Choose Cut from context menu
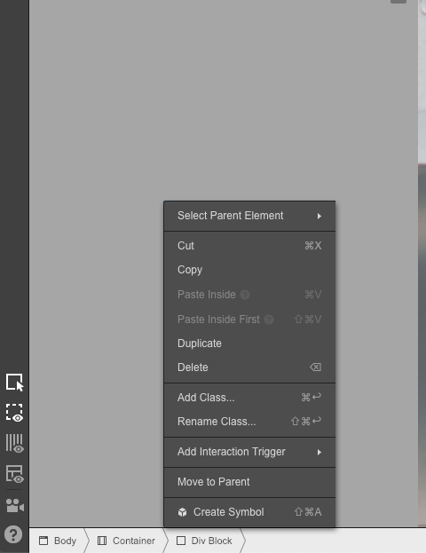This screenshot has width=426, height=553. click(x=249, y=246)
